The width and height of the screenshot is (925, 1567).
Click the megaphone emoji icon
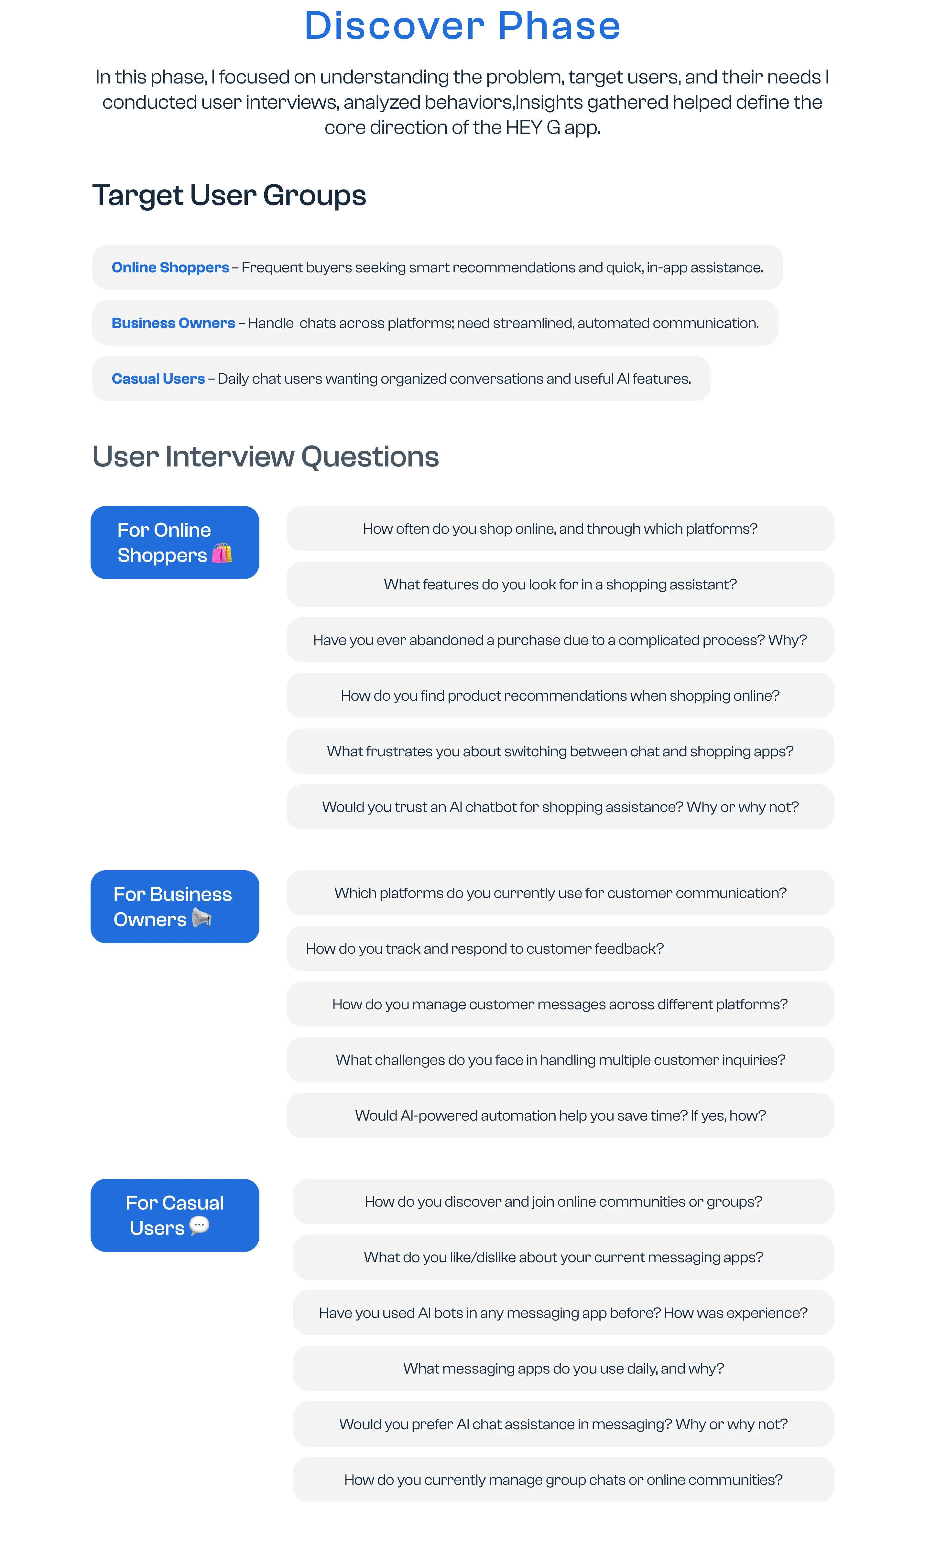[x=201, y=917]
